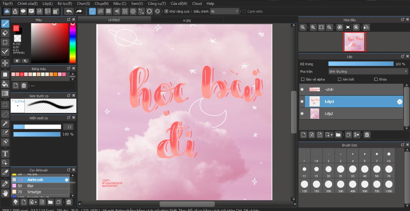Click the cloud save icon in toolbar
410x211 pixels.
[x=7, y=11]
